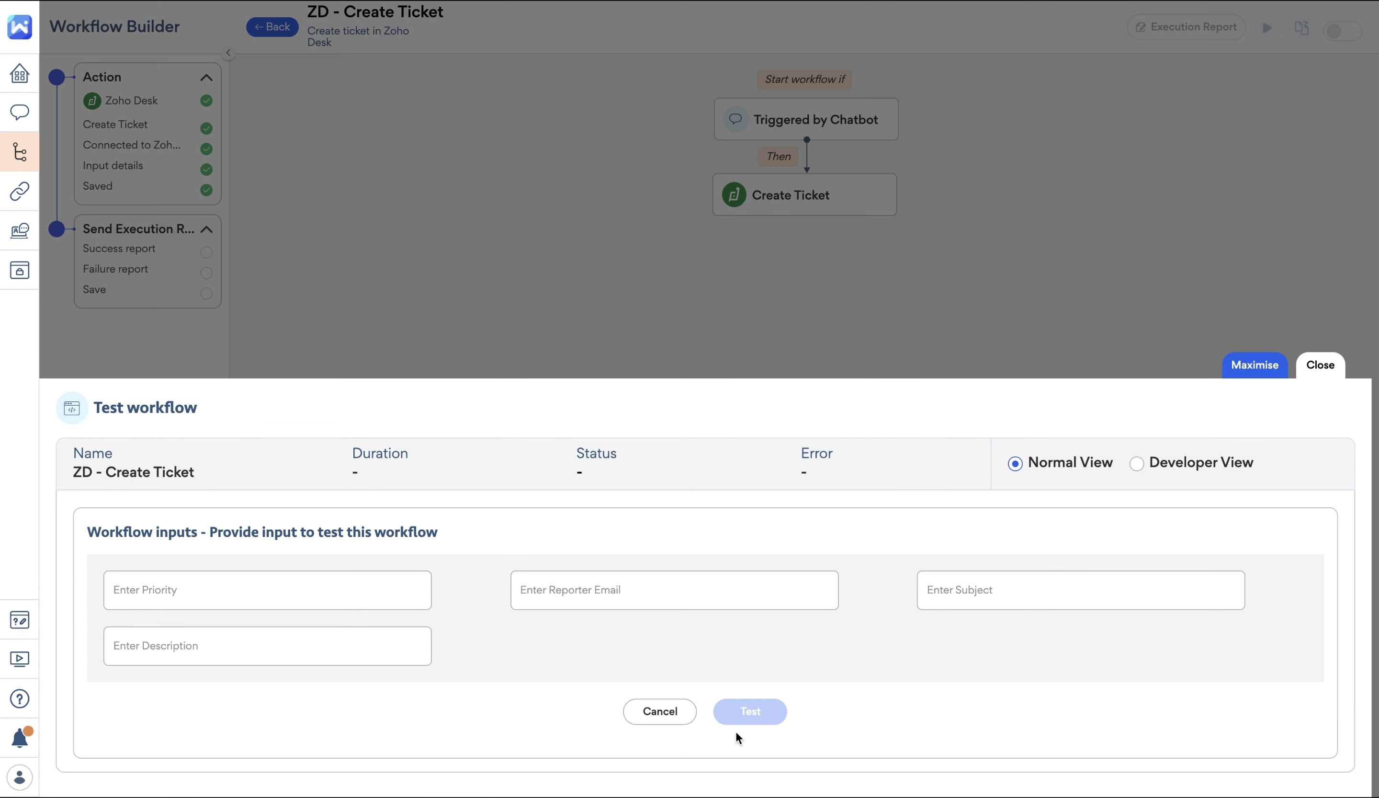This screenshot has height=798, width=1379.
Task: Collapse the Action section chevron
Action: click(x=206, y=78)
